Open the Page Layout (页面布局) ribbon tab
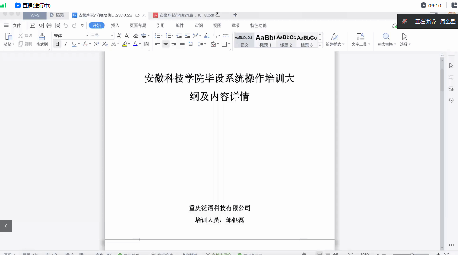 (138, 26)
